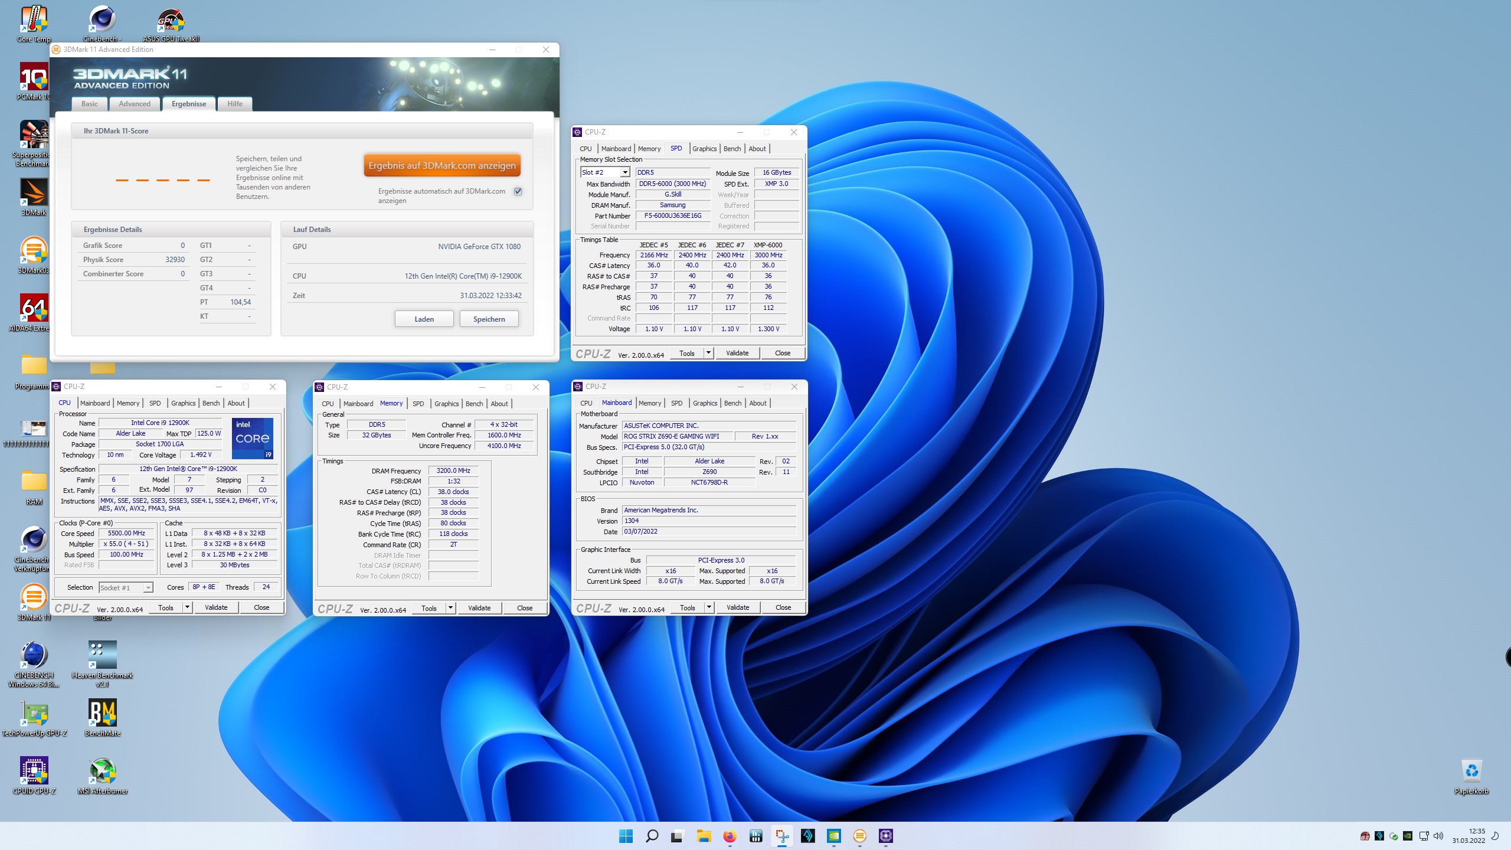
Task: Open the Hilfe tab in 3DMark 11
Action: tap(235, 104)
